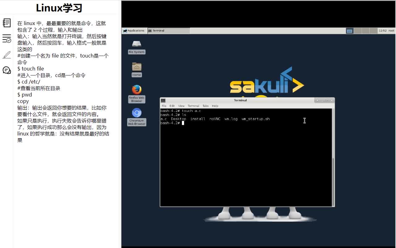
Task: Maximize the Terminal window
Action: point(327,100)
